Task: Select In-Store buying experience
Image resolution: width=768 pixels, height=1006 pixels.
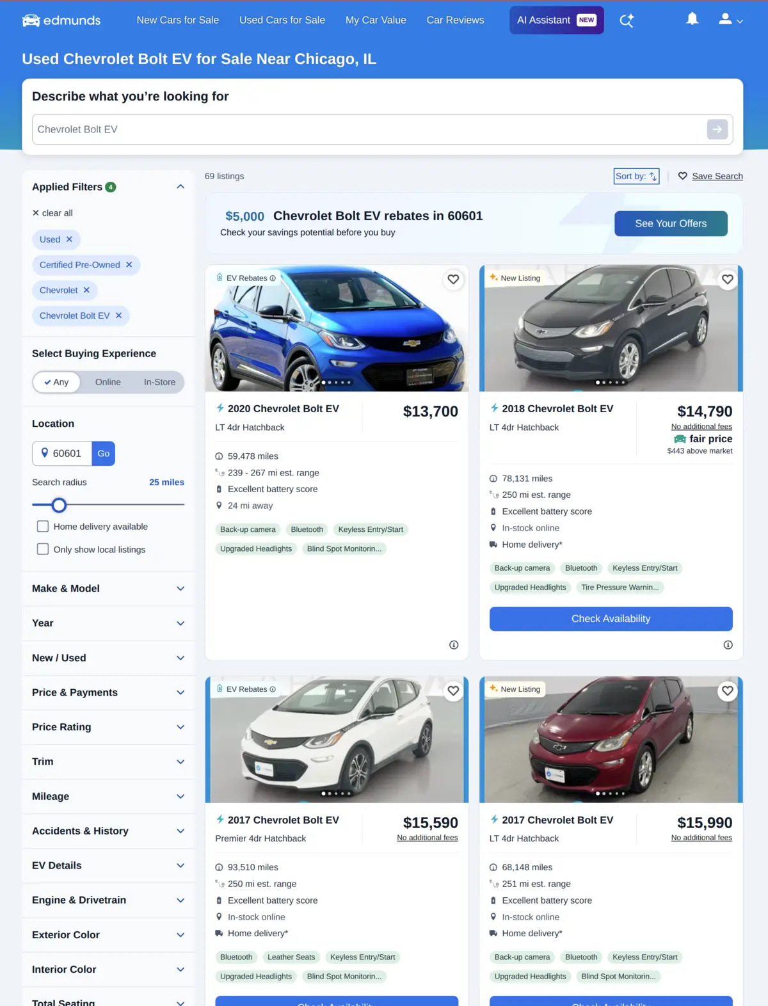Action: [159, 382]
